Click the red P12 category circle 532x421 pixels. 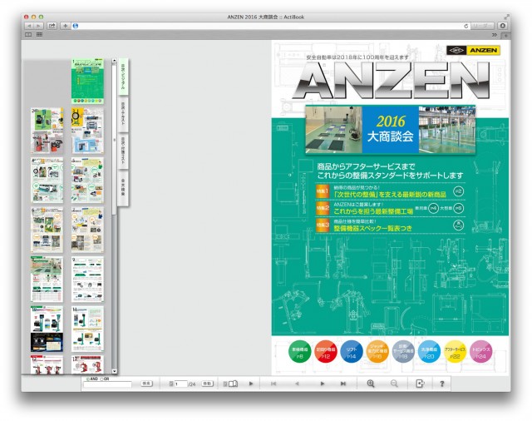coord(326,351)
